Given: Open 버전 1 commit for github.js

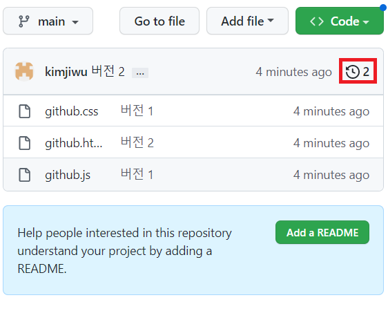Looking at the screenshot, I should tap(137, 174).
